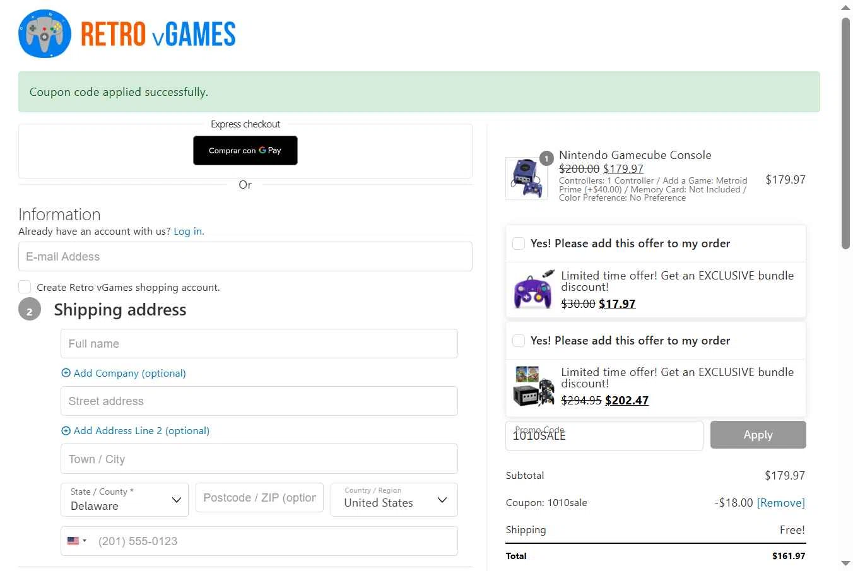Enable Create Retro vGames shopping account checkbox
The height and width of the screenshot is (571, 853).
click(x=25, y=287)
